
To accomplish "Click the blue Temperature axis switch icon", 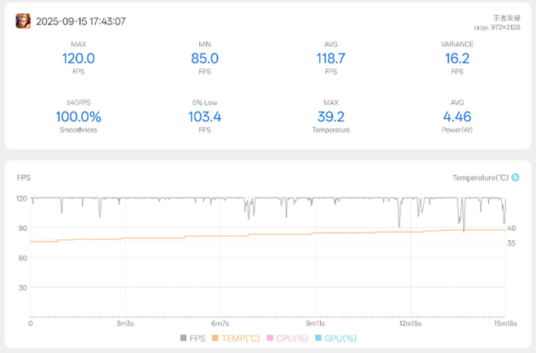I will click(515, 176).
